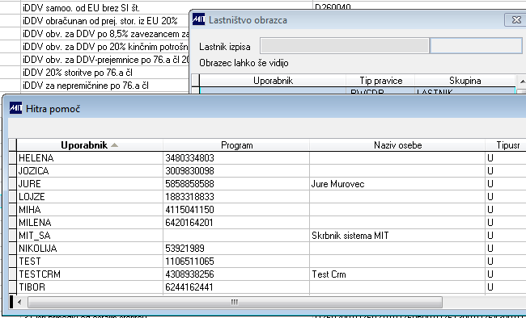
Task: Click program number 1883318833
Action: point(189,197)
